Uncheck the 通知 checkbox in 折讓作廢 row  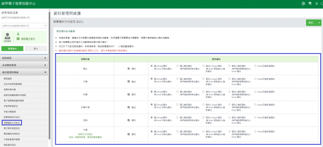pyautogui.click(x=129, y=107)
